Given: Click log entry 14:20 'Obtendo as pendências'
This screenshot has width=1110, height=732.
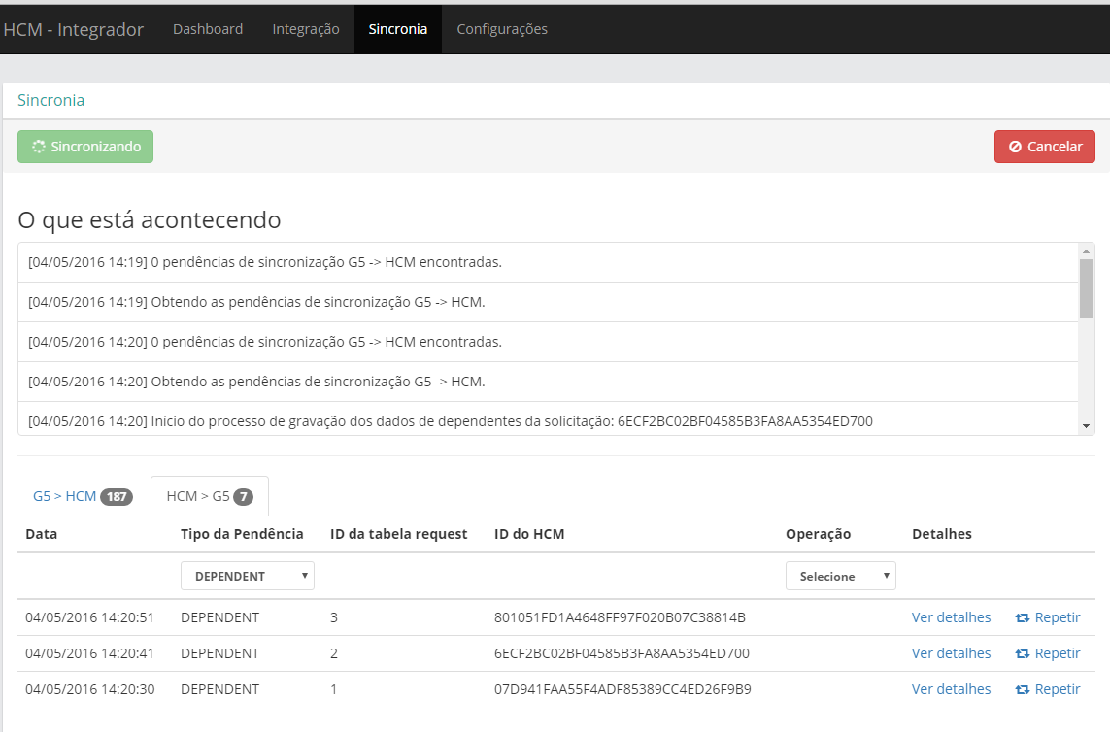Looking at the screenshot, I should coord(548,382).
